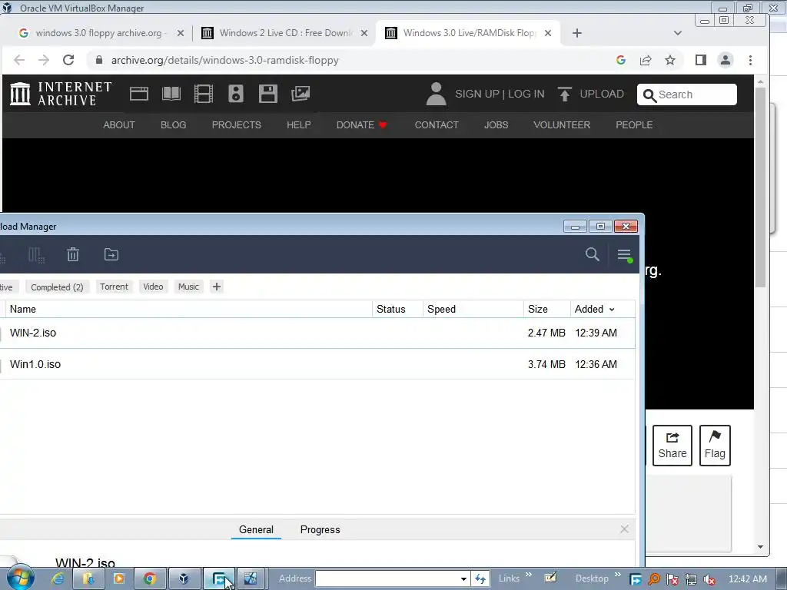Screen dimensions: 787x590
Task: Open Chrome from the taskbar
Action: coord(150,579)
